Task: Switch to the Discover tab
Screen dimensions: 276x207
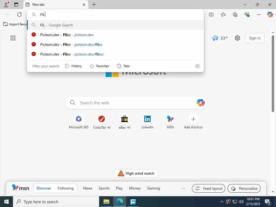Action: [44, 188]
